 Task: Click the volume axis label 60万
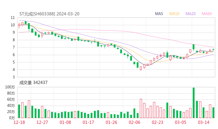(x=11, y=99)
